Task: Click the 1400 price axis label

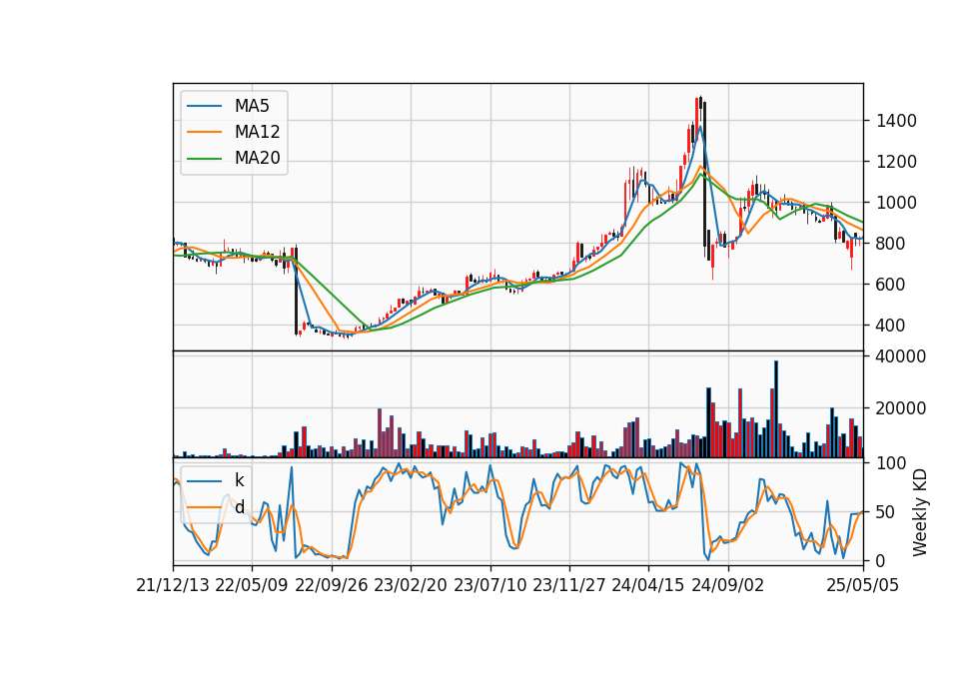Action: 896,121
